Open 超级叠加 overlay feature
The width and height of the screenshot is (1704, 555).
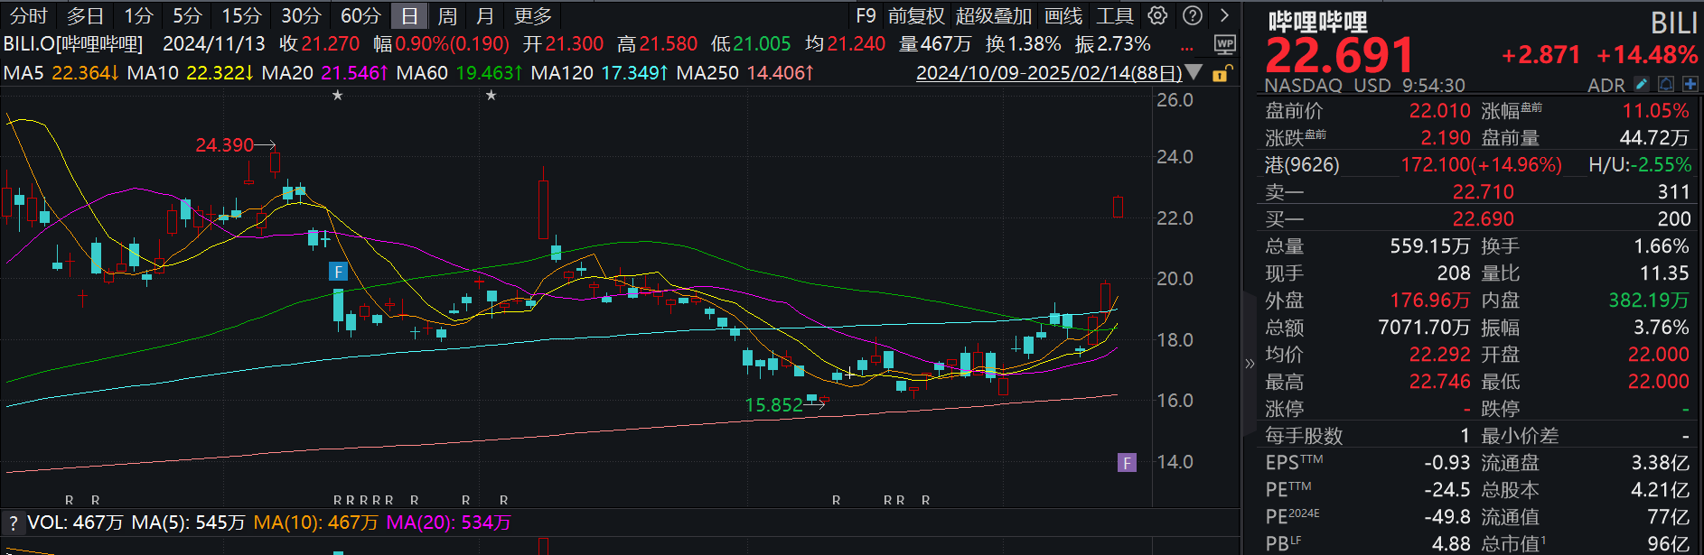993,15
